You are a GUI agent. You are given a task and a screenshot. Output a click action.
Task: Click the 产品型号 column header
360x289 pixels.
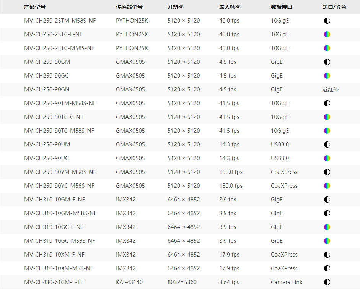35,7
